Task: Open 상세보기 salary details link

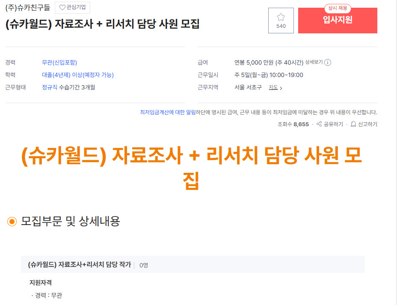Action: coord(314,62)
